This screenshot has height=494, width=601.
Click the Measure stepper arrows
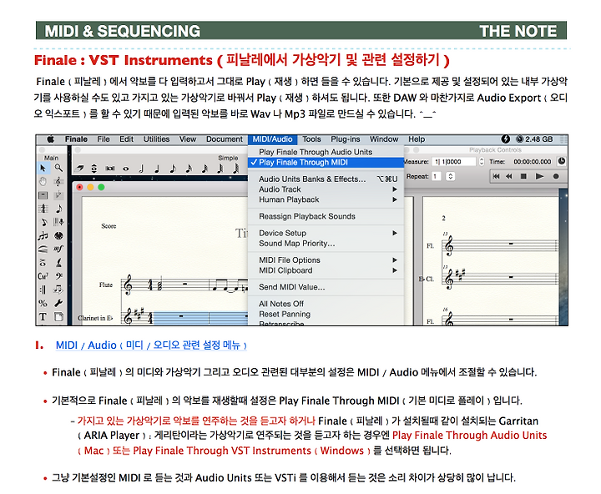(x=482, y=162)
